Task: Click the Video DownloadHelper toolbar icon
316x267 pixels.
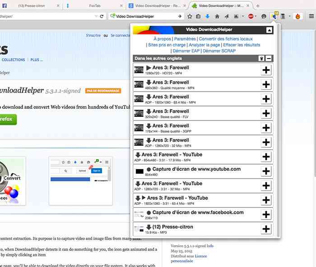Action: 274,16
